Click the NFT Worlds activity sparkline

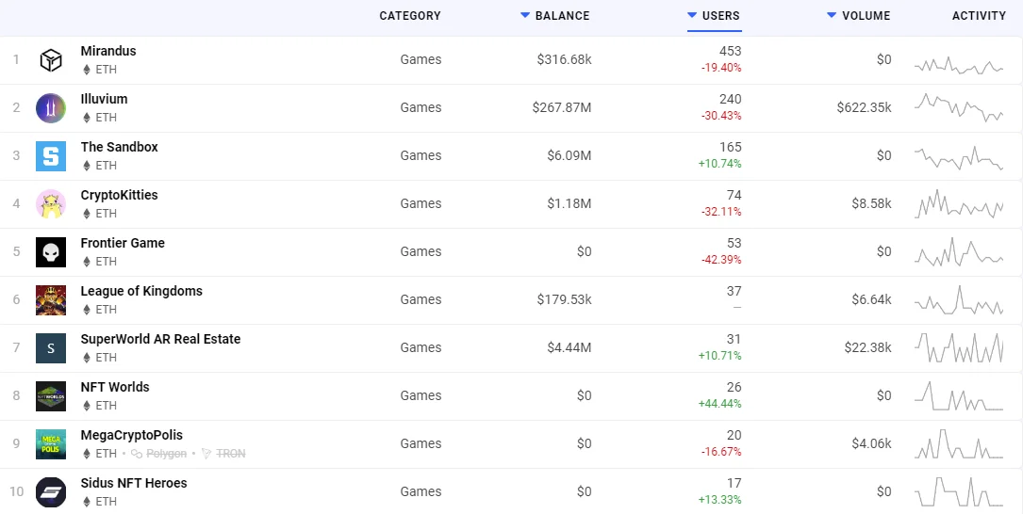tap(958, 396)
